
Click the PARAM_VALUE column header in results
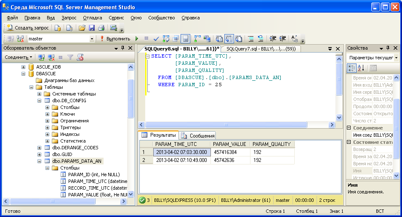click(x=229, y=144)
